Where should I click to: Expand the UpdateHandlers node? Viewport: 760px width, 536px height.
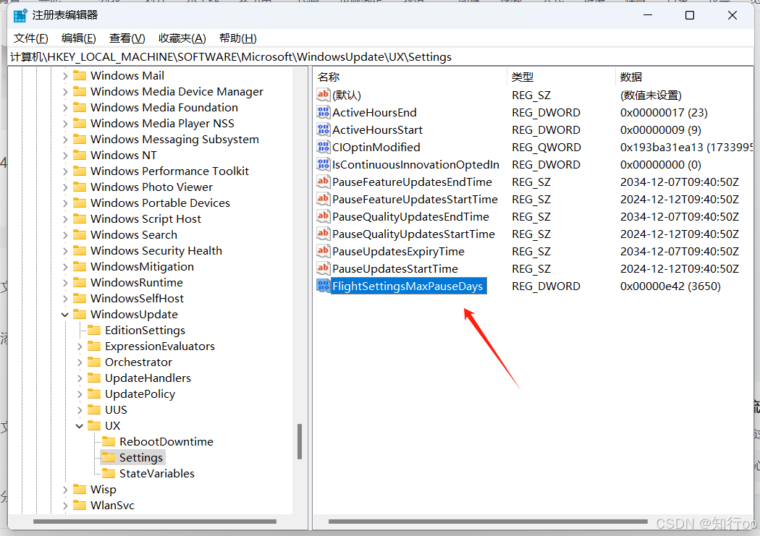click(80, 378)
